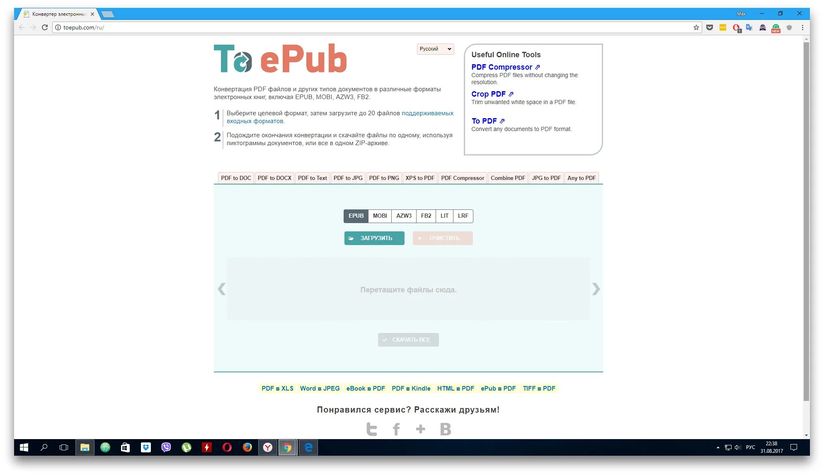
Task: Click the PDF to DOC tab
Action: (236, 177)
